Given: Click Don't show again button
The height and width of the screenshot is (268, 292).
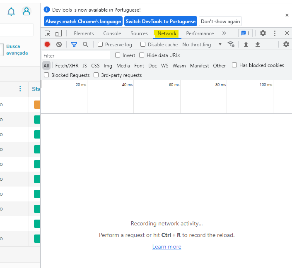Looking at the screenshot, I should click(220, 21).
